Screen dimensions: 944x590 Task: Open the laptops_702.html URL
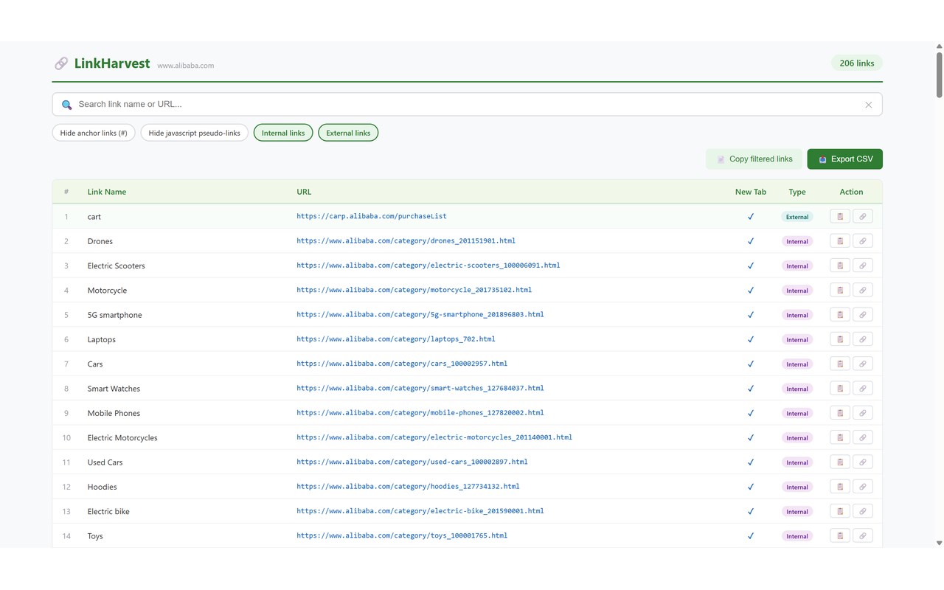pyautogui.click(x=396, y=339)
